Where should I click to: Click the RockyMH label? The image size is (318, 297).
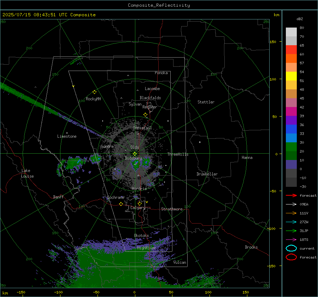pyautogui.click(x=93, y=99)
